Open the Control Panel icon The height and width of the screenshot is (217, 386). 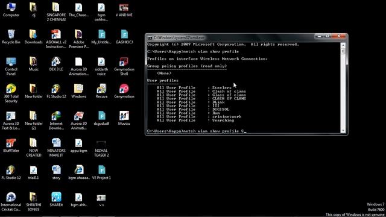coord(11,66)
